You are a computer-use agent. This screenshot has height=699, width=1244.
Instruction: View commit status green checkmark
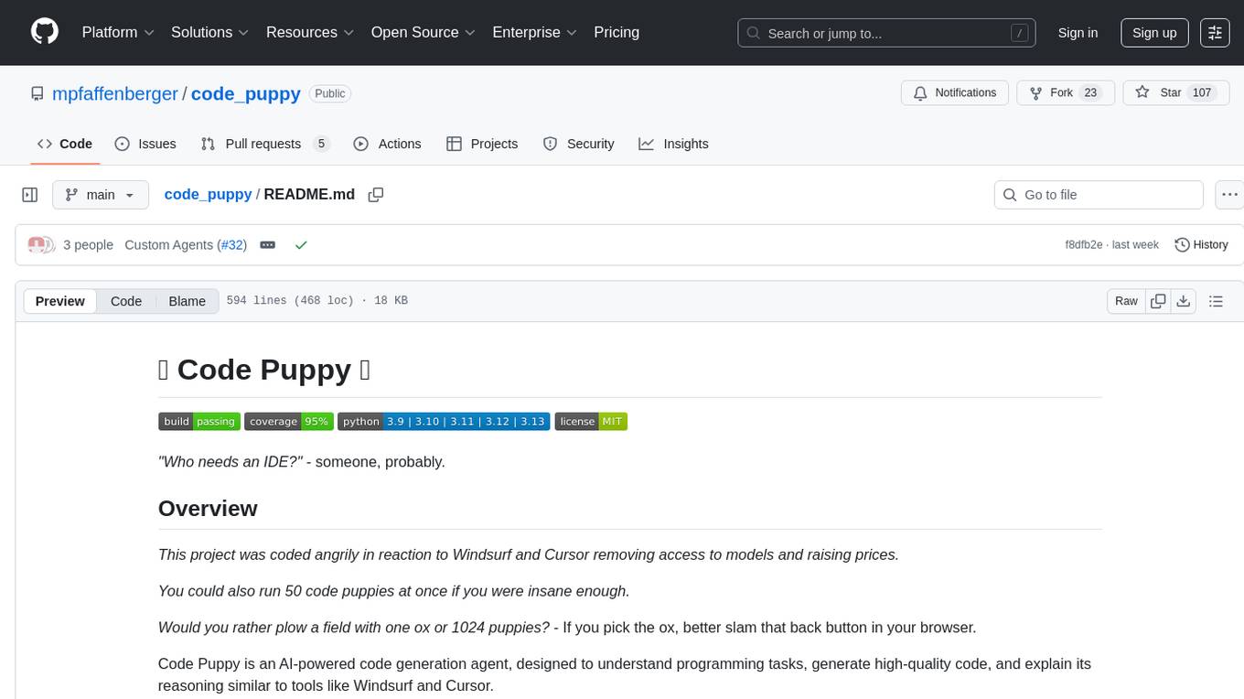click(x=301, y=245)
